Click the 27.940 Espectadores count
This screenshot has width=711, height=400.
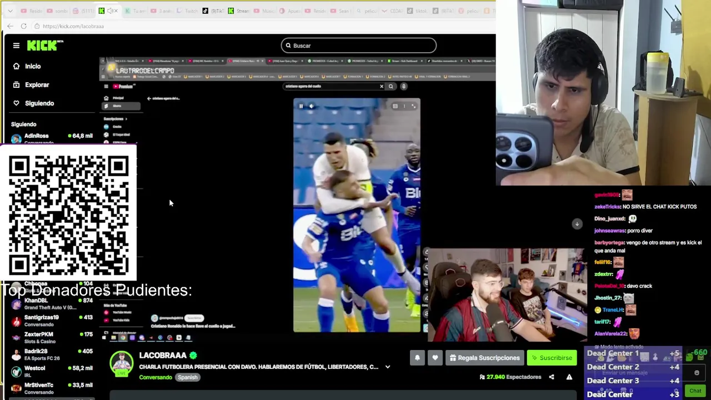pos(510,377)
